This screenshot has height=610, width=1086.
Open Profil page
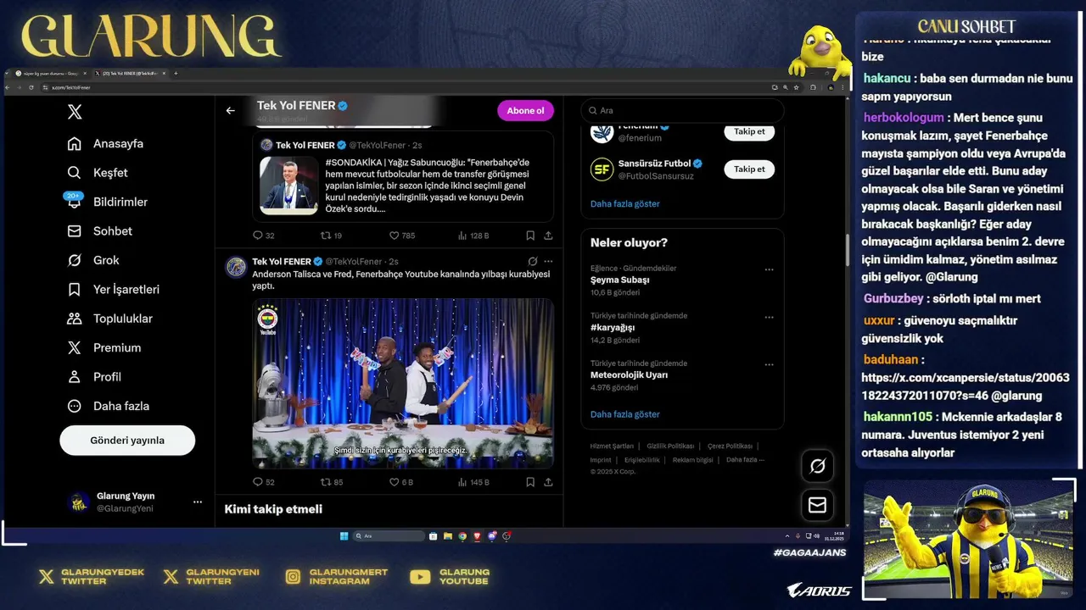(x=94, y=377)
